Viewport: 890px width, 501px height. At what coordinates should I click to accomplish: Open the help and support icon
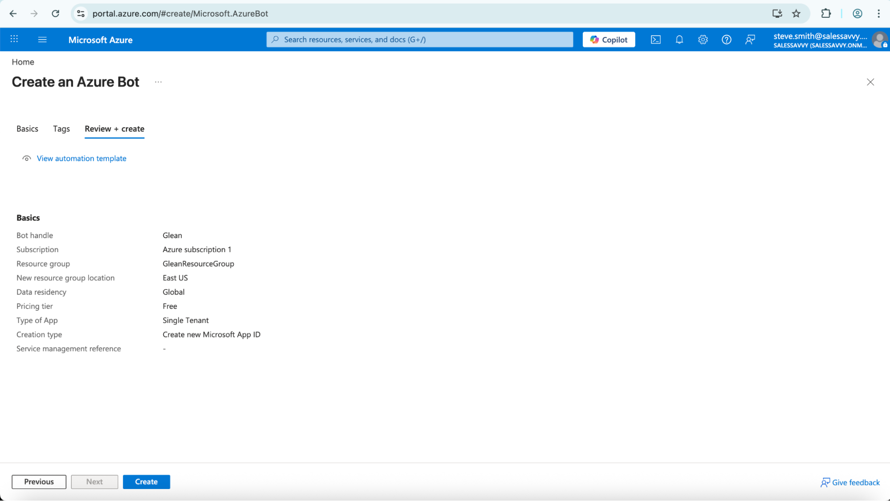pos(726,40)
